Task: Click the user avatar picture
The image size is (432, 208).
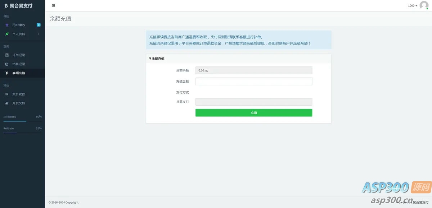Action: pos(424,5)
